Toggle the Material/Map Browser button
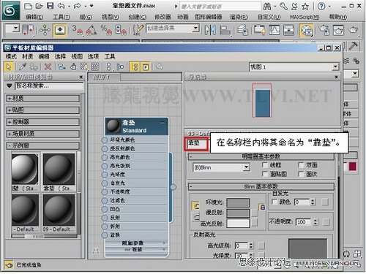 click(134, 66)
